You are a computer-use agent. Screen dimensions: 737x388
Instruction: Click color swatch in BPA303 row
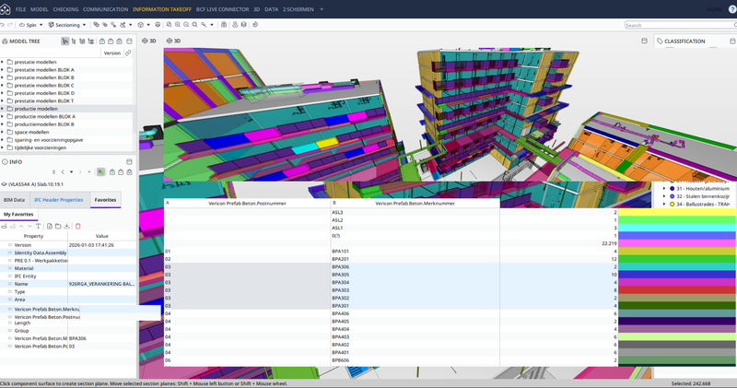click(677, 290)
